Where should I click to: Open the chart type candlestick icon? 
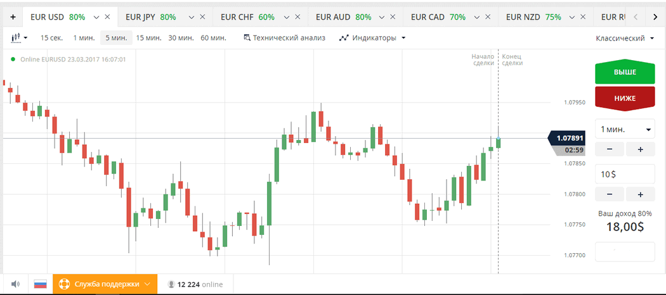[19, 38]
